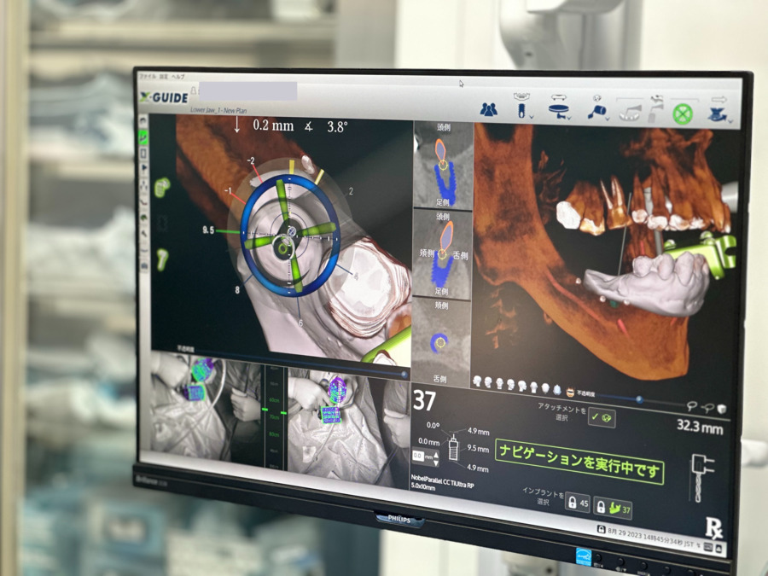
Task: Select implant 37 lock button
Action: (x=614, y=509)
